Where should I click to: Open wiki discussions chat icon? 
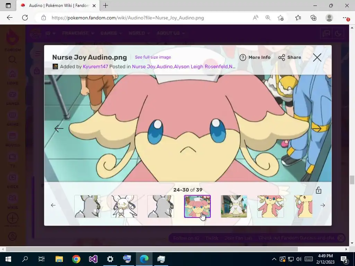point(326,34)
